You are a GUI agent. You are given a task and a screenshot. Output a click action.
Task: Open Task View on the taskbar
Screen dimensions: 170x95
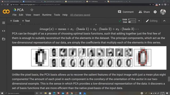[41, 93]
